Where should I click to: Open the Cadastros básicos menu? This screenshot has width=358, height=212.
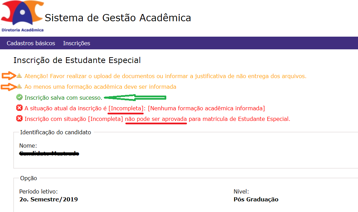coord(31,43)
